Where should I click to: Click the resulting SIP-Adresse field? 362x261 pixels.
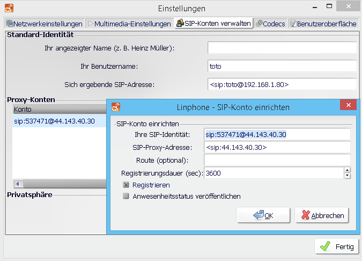[282, 84]
